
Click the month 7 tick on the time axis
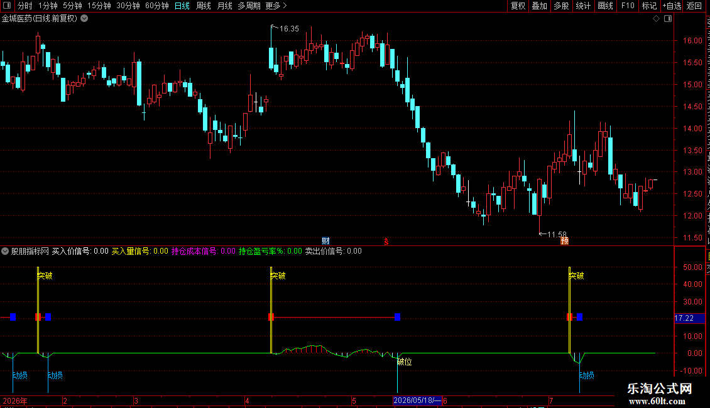coord(551,400)
